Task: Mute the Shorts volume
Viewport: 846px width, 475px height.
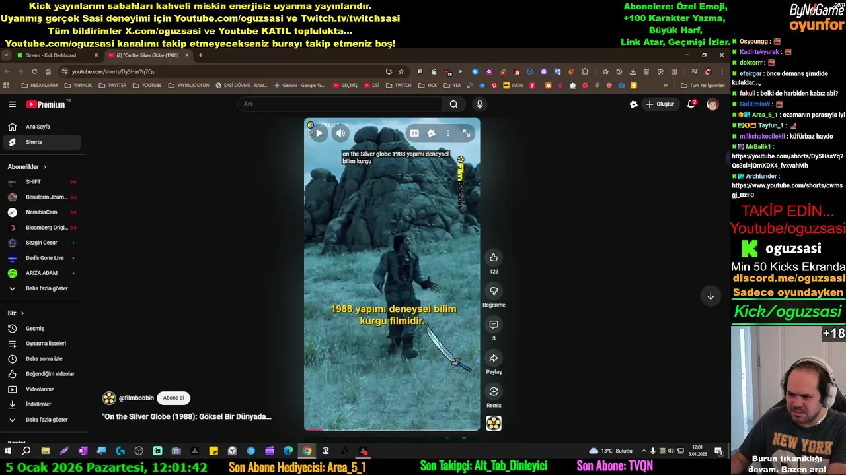Action: pyautogui.click(x=340, y=133)
